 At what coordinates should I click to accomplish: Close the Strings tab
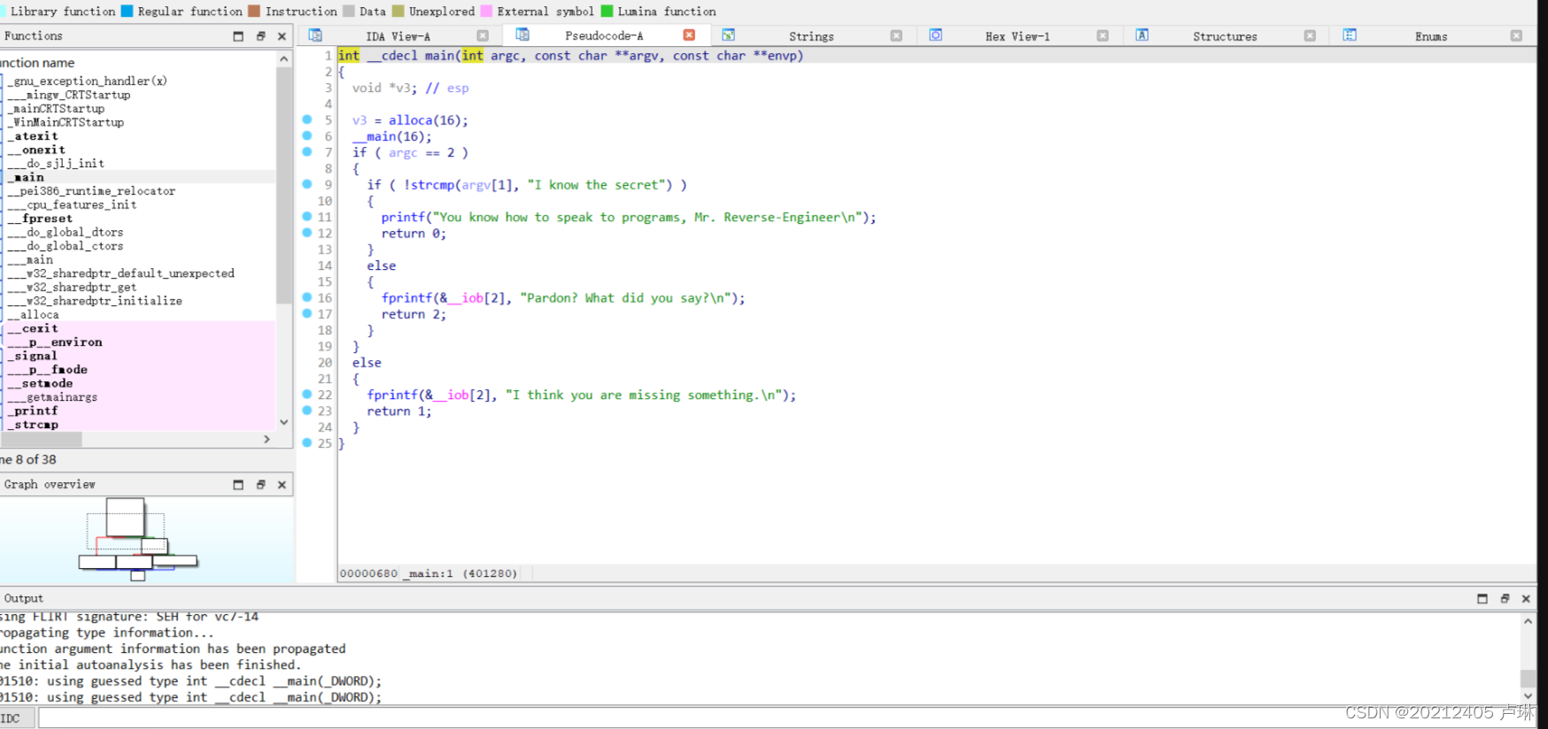[x=896, y=35]
